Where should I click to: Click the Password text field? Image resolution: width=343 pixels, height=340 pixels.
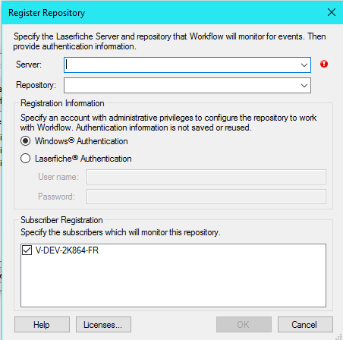[206, 197]
